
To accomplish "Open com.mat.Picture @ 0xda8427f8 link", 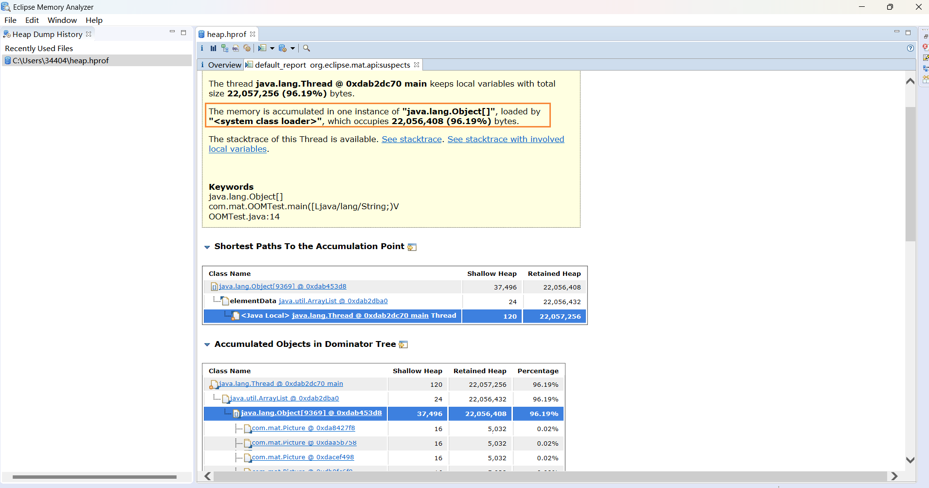I will coord(303,428).
